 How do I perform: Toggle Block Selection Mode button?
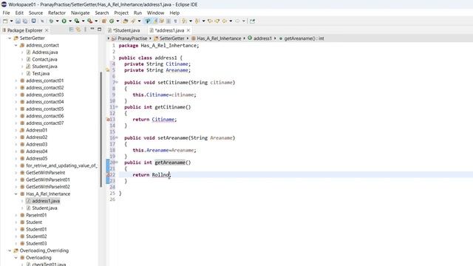point(169,21)
